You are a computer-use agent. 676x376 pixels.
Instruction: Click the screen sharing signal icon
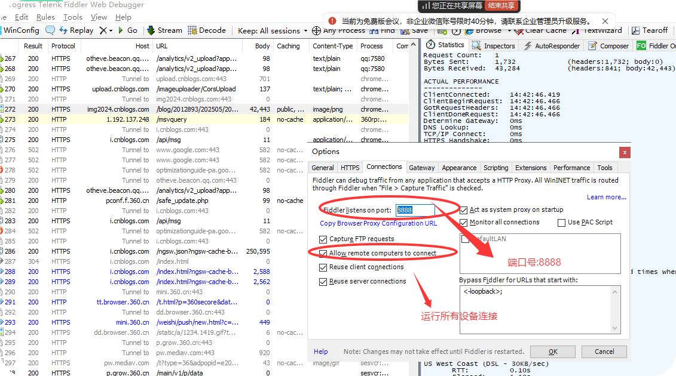[x=426, y=5]
